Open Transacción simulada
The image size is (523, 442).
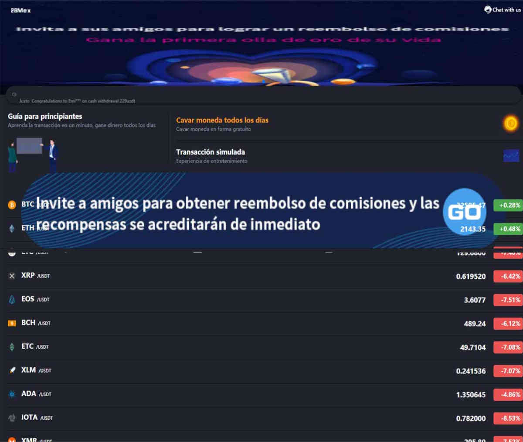pos(211,152)
